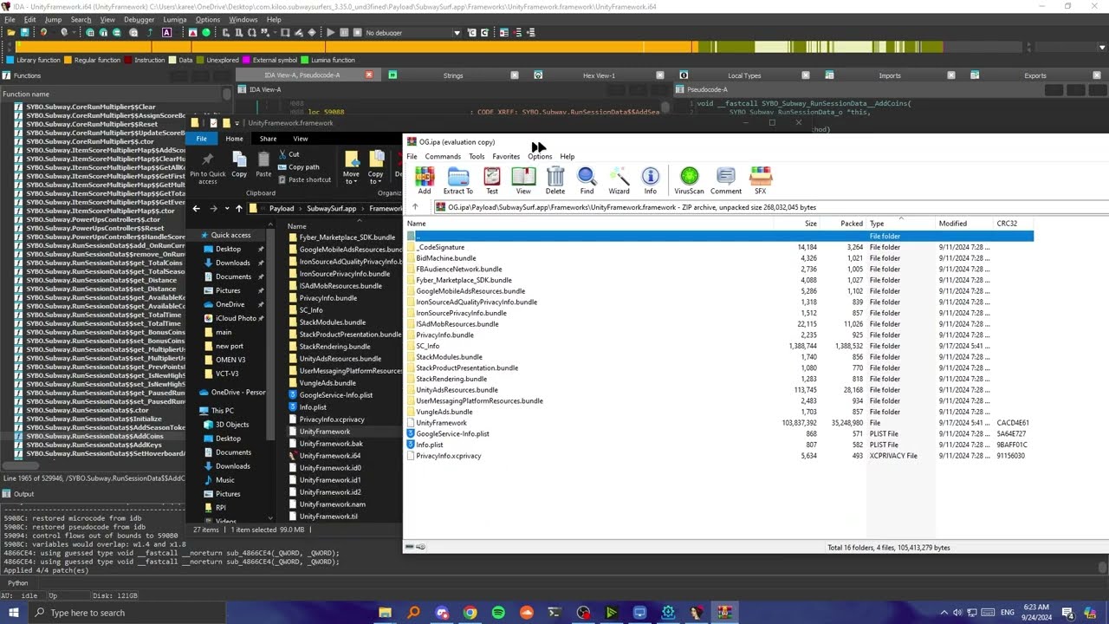The image size is (1109, 624).
Task: Click the purple A text icon in IDA toolbar
Action: (x=167, y=33)
